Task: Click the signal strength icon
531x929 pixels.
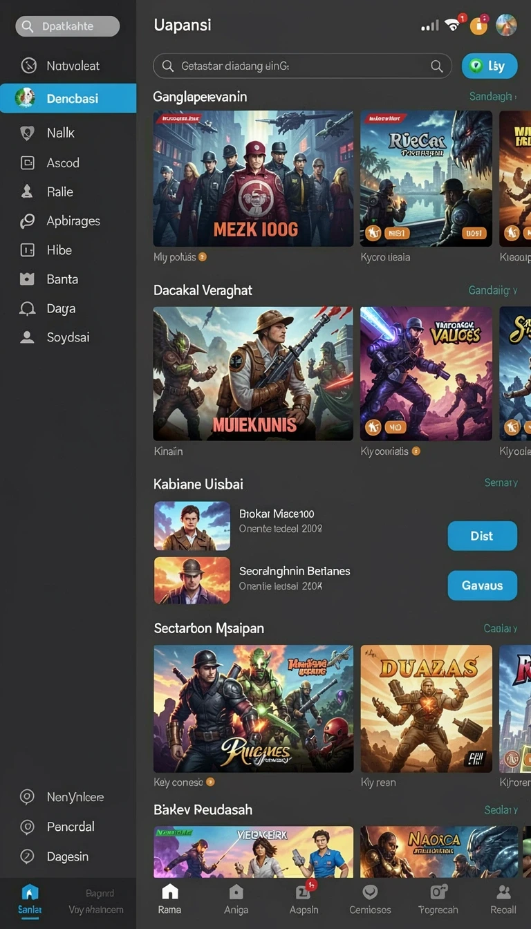Action: click(x=430, y=26)
